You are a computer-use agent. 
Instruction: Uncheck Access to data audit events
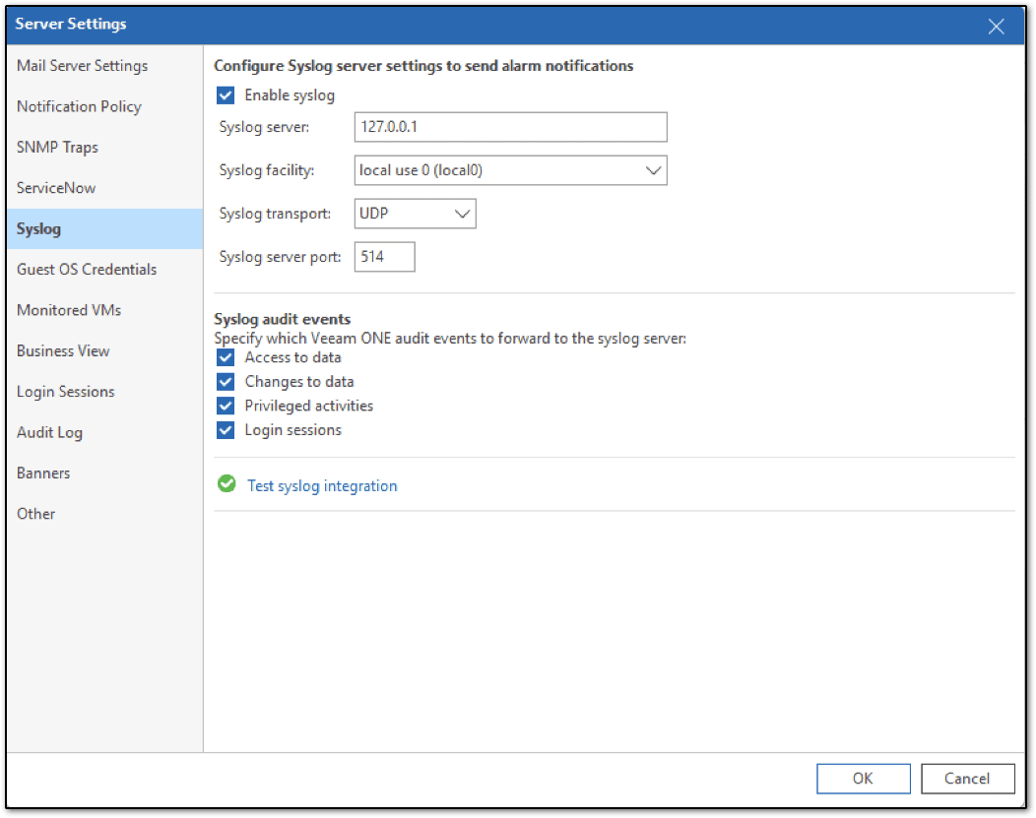point(227,357)
